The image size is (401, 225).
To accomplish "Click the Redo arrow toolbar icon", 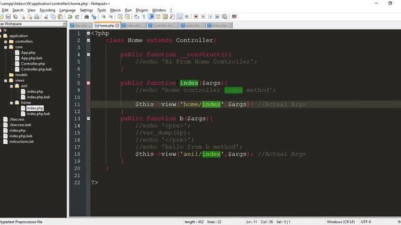I will (x=77, y=17).
